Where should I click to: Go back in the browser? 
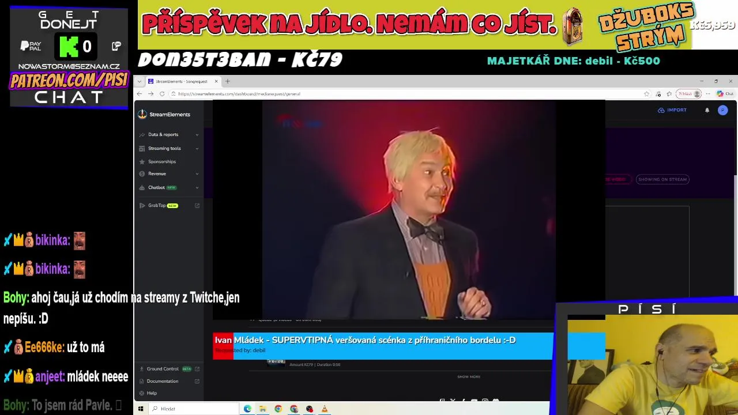point(140,94)
